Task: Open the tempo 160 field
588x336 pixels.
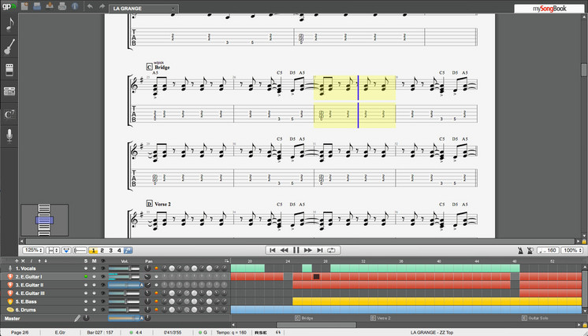Action: tap(548, 250)
